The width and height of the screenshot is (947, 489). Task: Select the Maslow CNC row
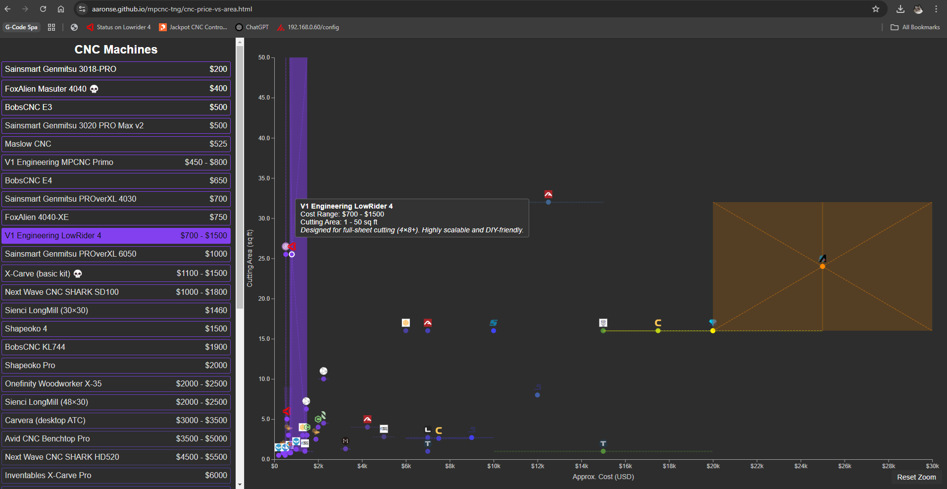[116, 144]
